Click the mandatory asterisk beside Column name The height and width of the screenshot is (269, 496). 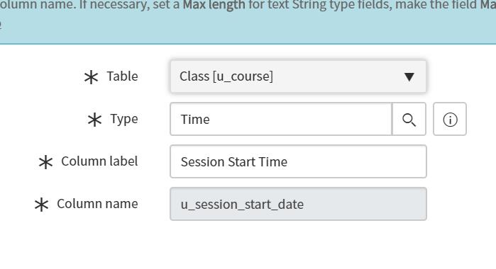(x=41, y=205)
